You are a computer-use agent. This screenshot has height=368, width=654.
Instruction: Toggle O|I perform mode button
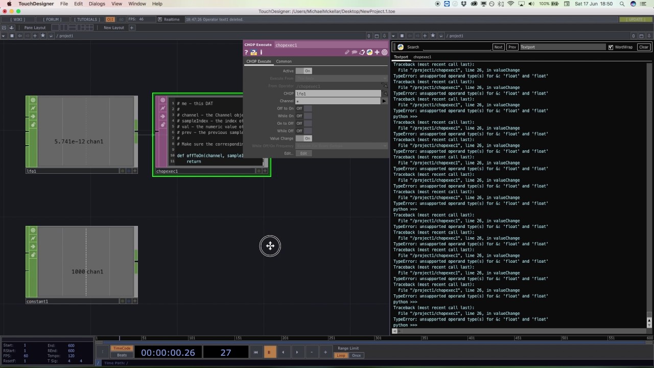(x=110, y=19)
